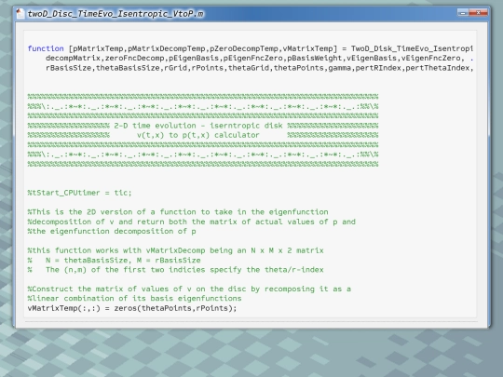Click 'The (n,m) of the first two indicies' line

(184, 270)
